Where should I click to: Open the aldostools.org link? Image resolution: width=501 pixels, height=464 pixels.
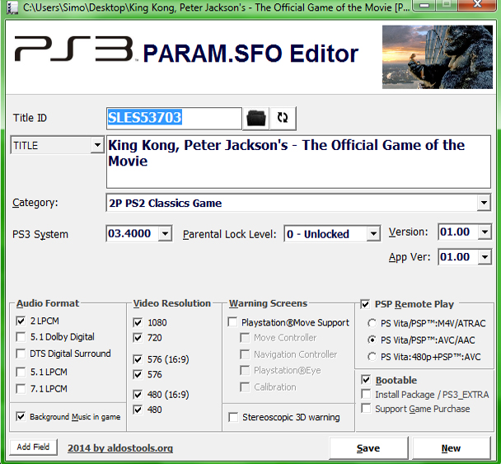pos(120,448)
